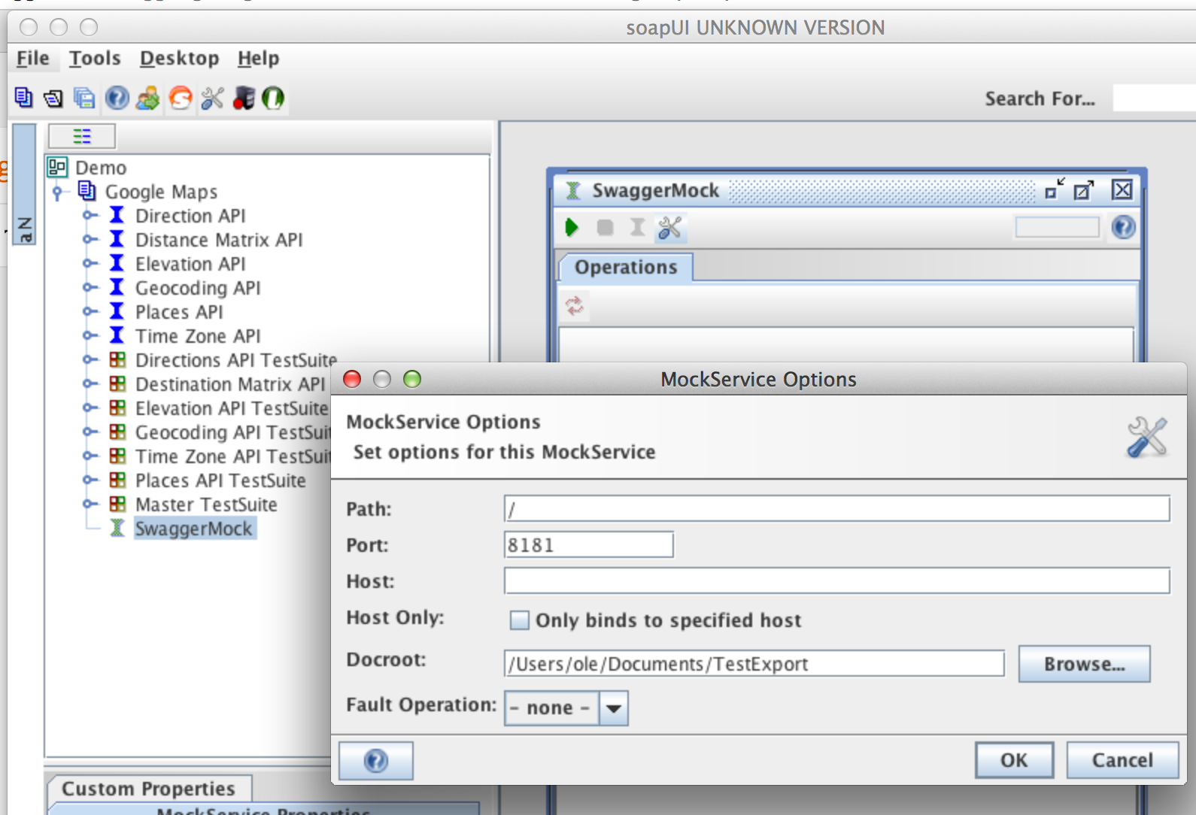Select the Operations tab

point(626,267)
